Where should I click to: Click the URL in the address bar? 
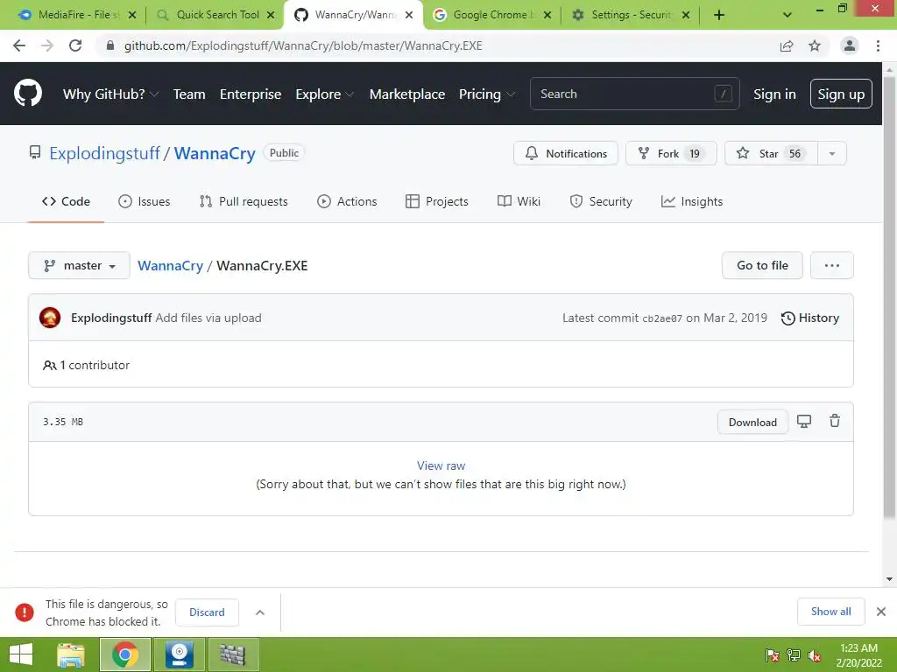[x=303, y=45]
